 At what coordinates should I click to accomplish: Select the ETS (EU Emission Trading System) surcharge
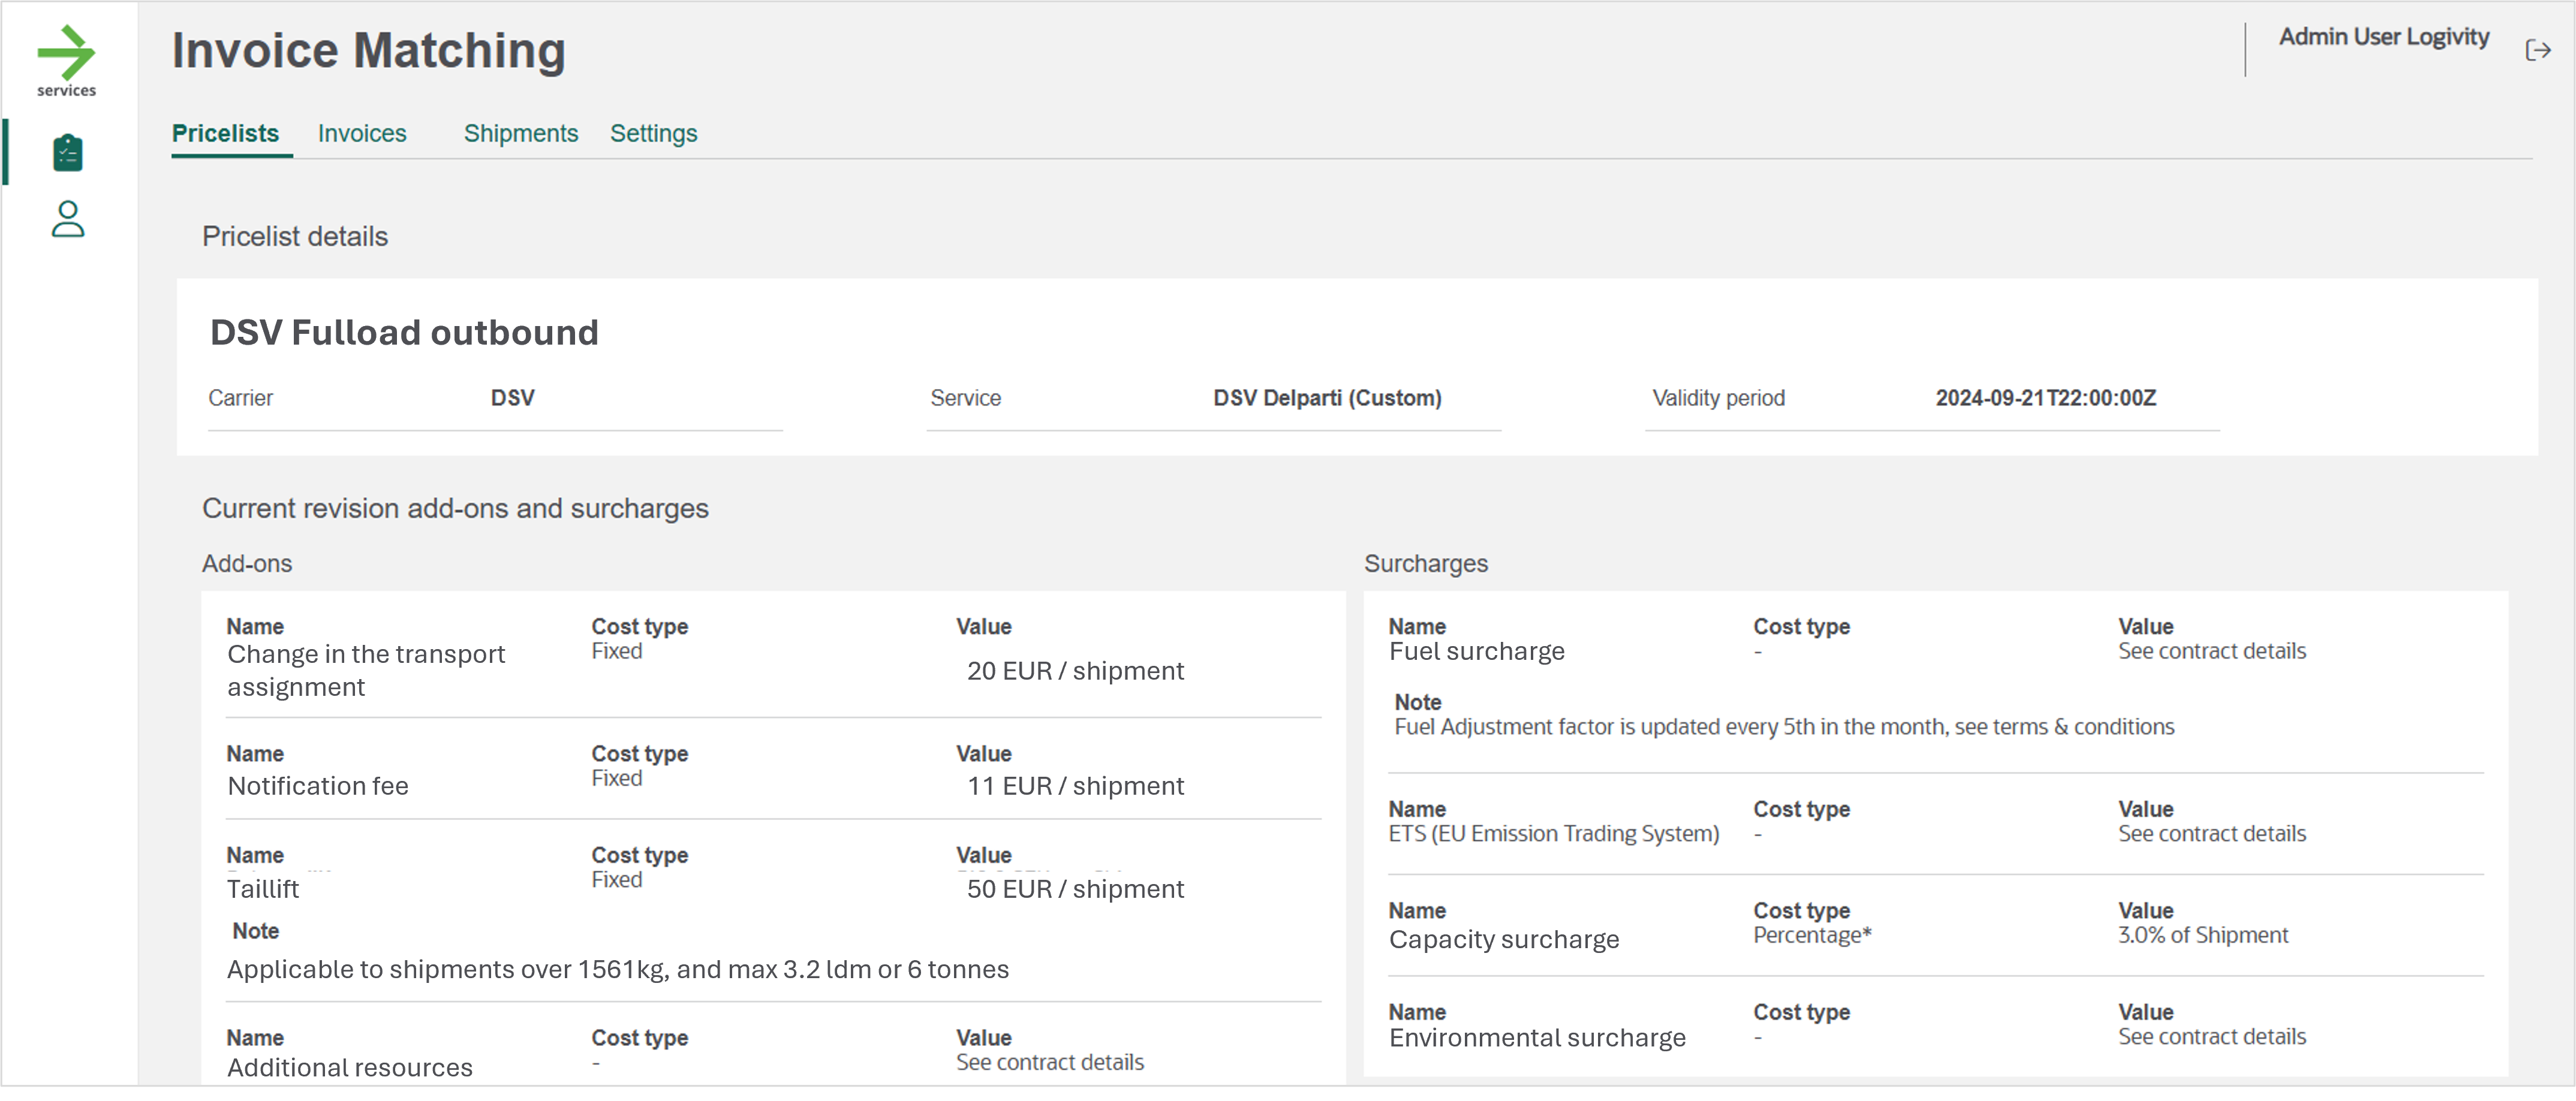coord(1554,833)
